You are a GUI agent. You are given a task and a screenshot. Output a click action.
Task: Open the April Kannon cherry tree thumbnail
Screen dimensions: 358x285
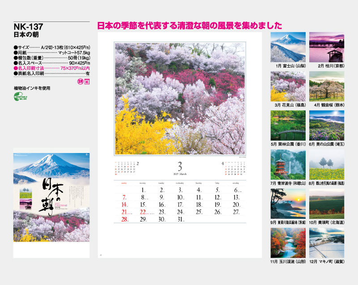327,86
